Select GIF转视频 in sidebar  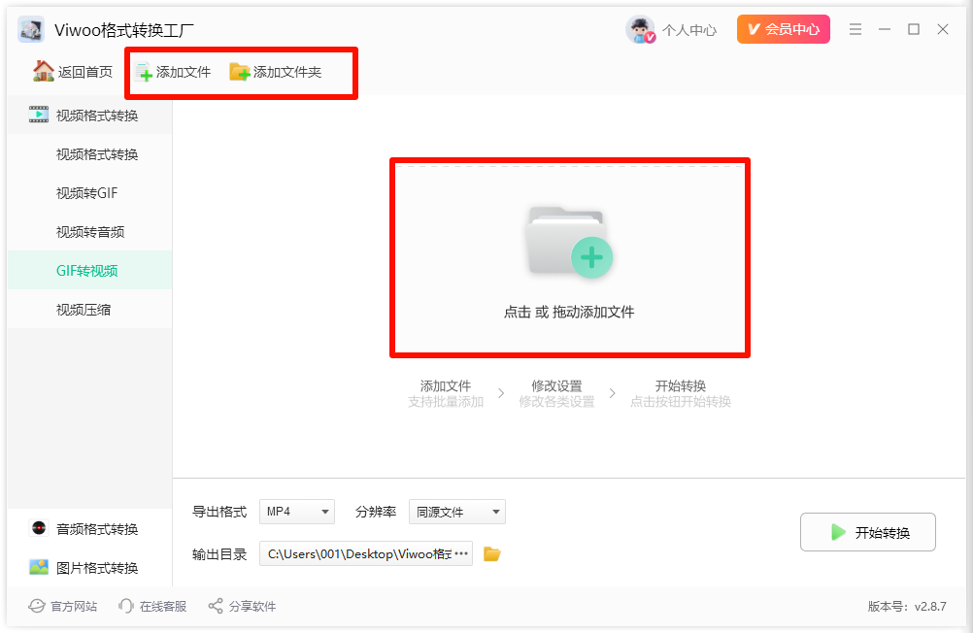click(90, 271)
